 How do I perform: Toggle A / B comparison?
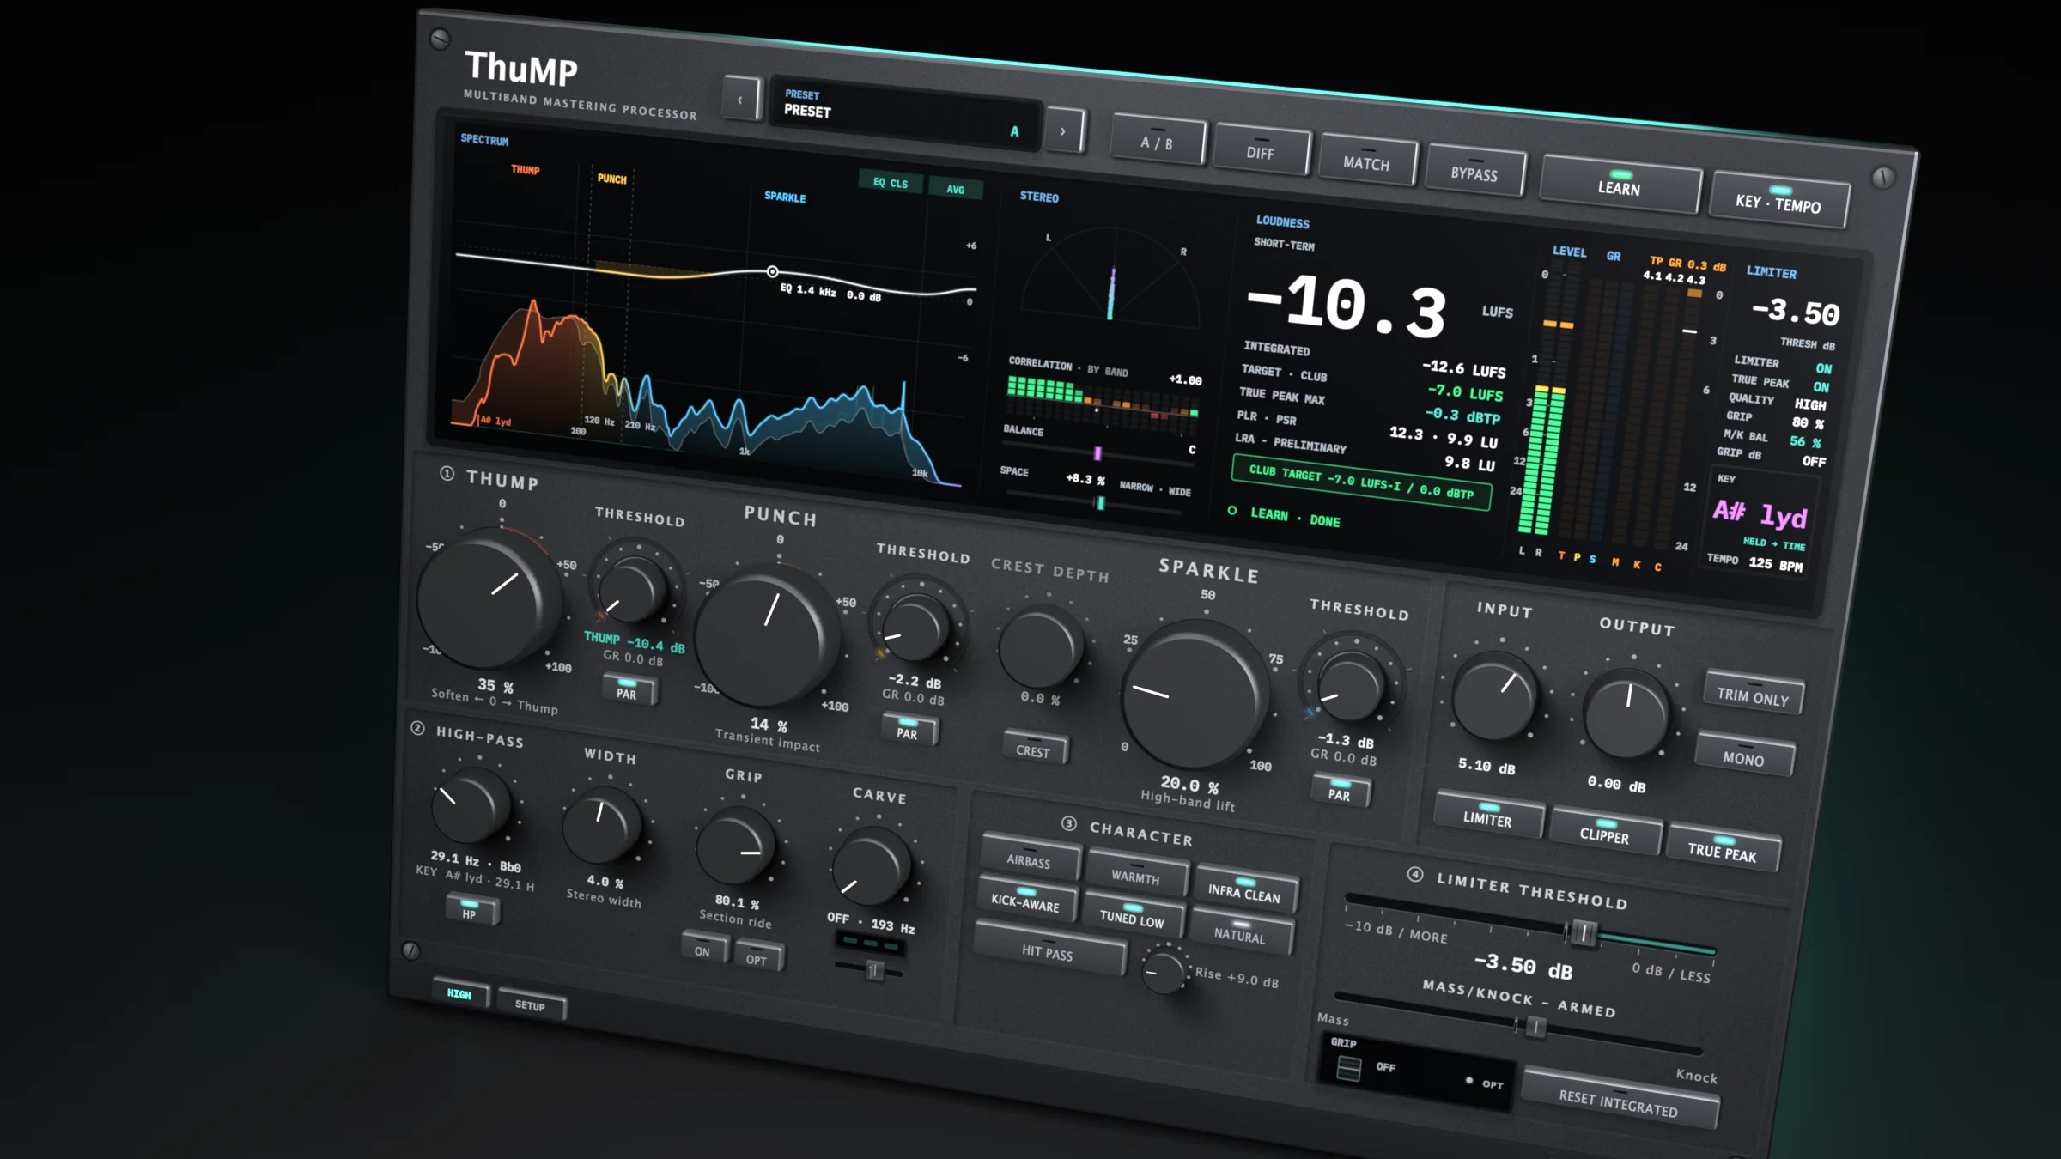pos(1158,142)
